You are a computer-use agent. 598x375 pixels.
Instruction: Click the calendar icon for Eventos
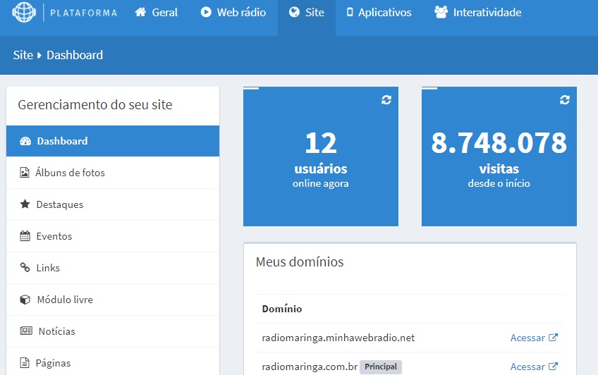(x=25, y=236)
